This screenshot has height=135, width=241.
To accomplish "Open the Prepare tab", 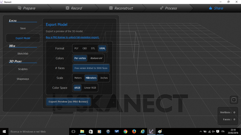I will pyautogui.click(x=26, y=8).
